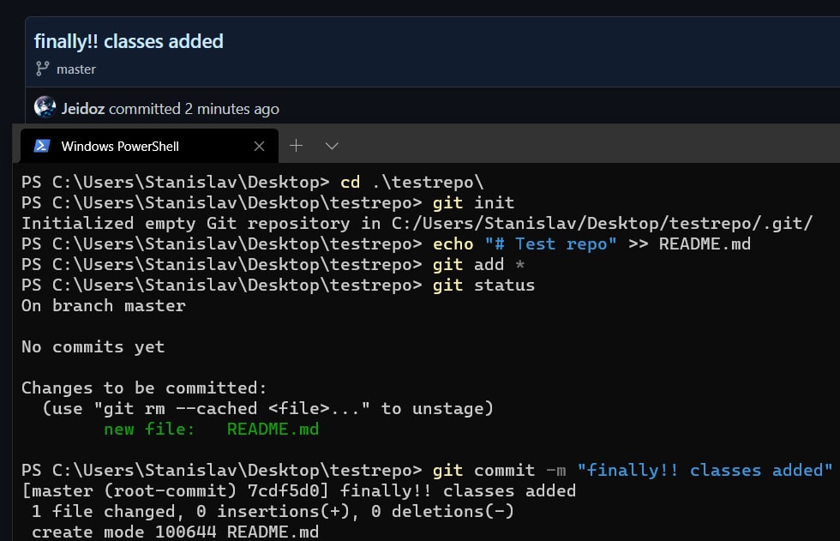Click the "2 minutes ago" commit timestamp

click(232, 109)
